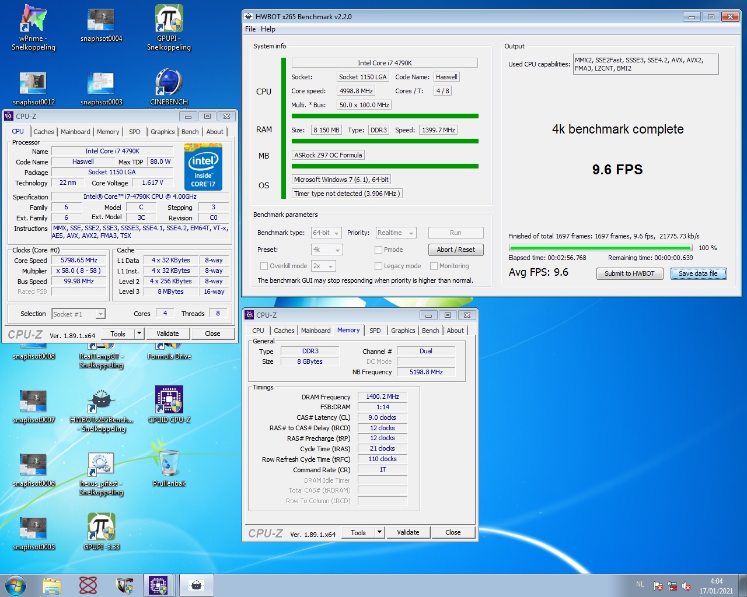Image resolution: width=747 pixels, height=597 pixels.
Task: Enable the Monitoring checkbox
Action: click(434, 266)
